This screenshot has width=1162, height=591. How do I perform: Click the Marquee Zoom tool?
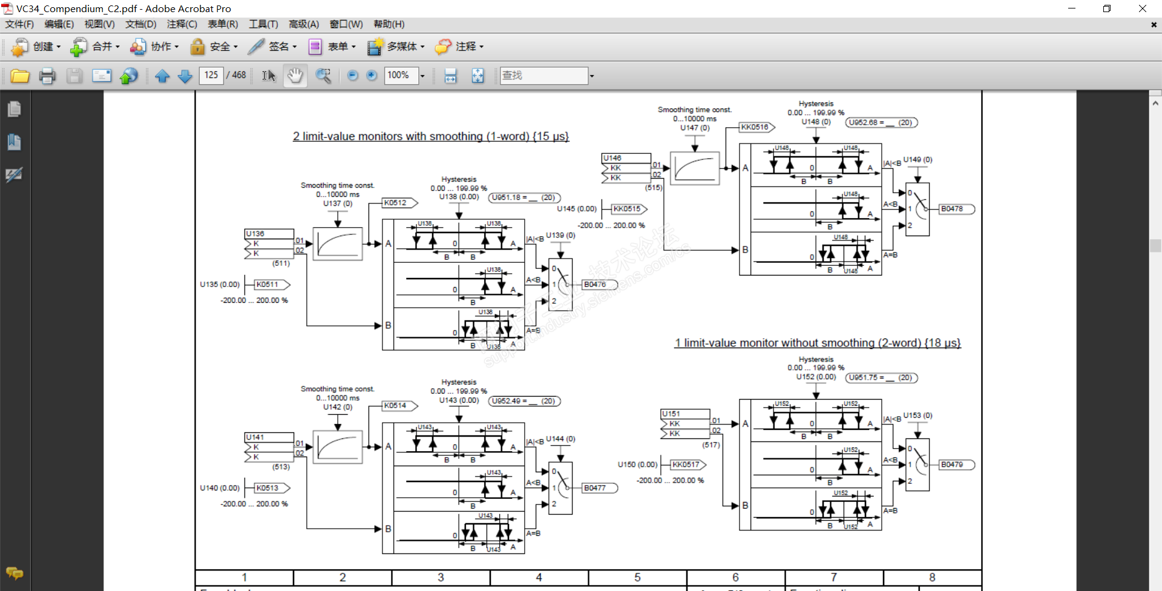click(323, 76)
